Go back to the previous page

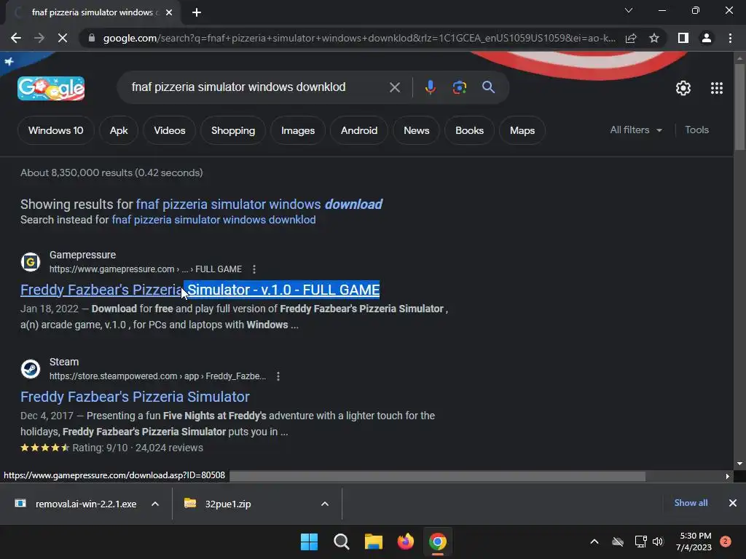16,38
